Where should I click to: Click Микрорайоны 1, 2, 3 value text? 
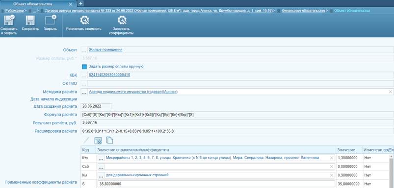click(212, 158)
